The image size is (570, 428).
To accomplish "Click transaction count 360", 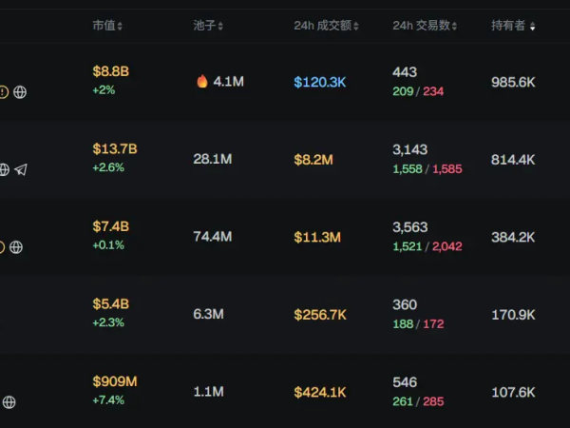I will point(405,304).
